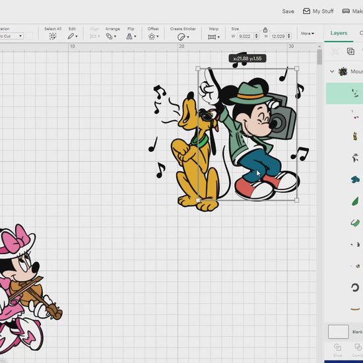Click the Combine icon in the Layers panel

(358, 347)
